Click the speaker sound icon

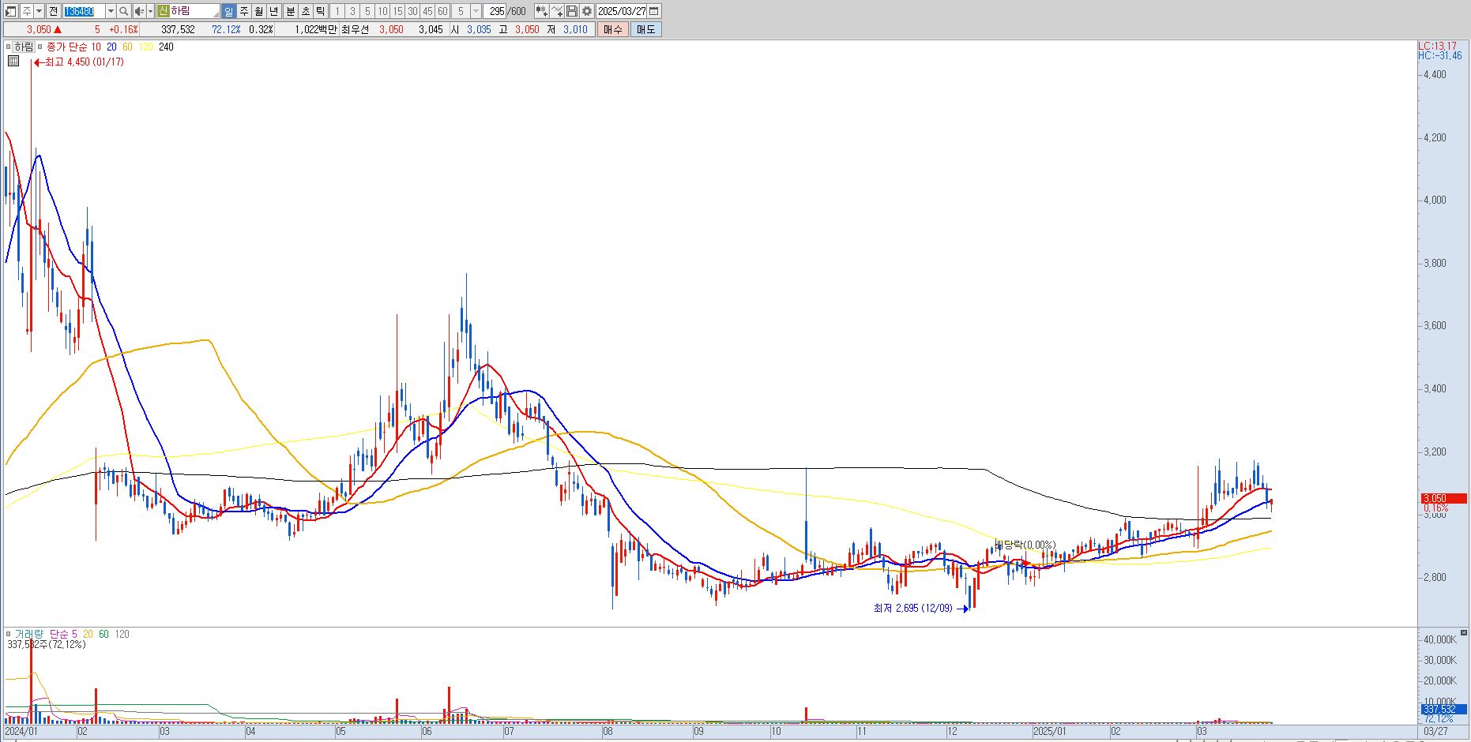(x=139, y=11)
